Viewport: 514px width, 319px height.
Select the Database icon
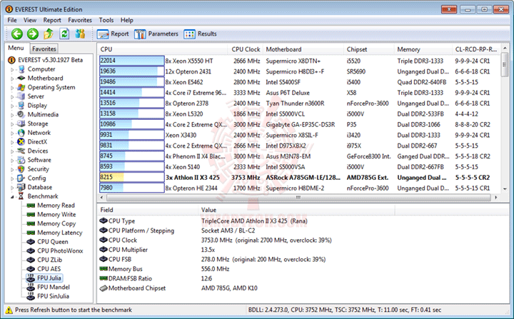[21, 187]
